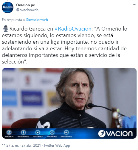Click the 27 abr. 2021 date
Image resolution: width=138 pixels, height=150 pixels.
pos(31,146)
